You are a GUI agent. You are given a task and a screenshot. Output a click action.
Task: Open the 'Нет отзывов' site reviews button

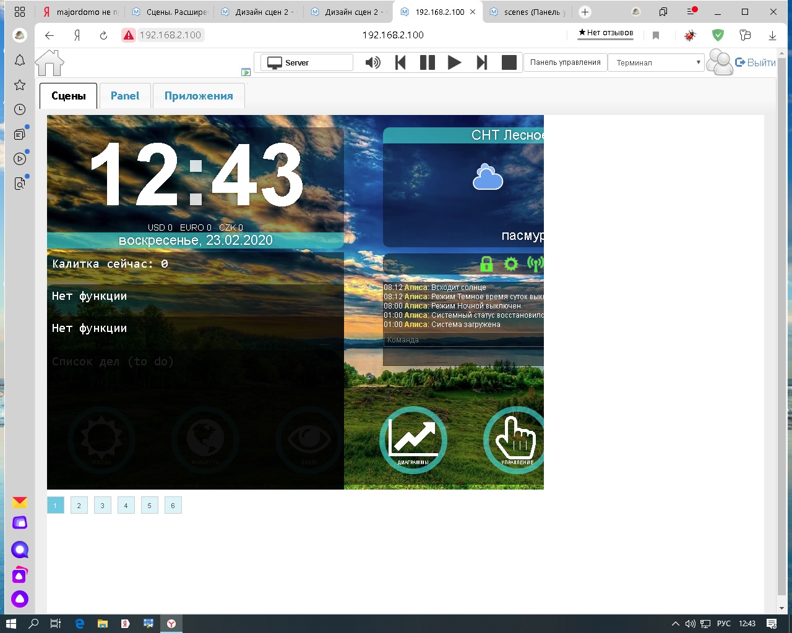(x=605, y=33)
